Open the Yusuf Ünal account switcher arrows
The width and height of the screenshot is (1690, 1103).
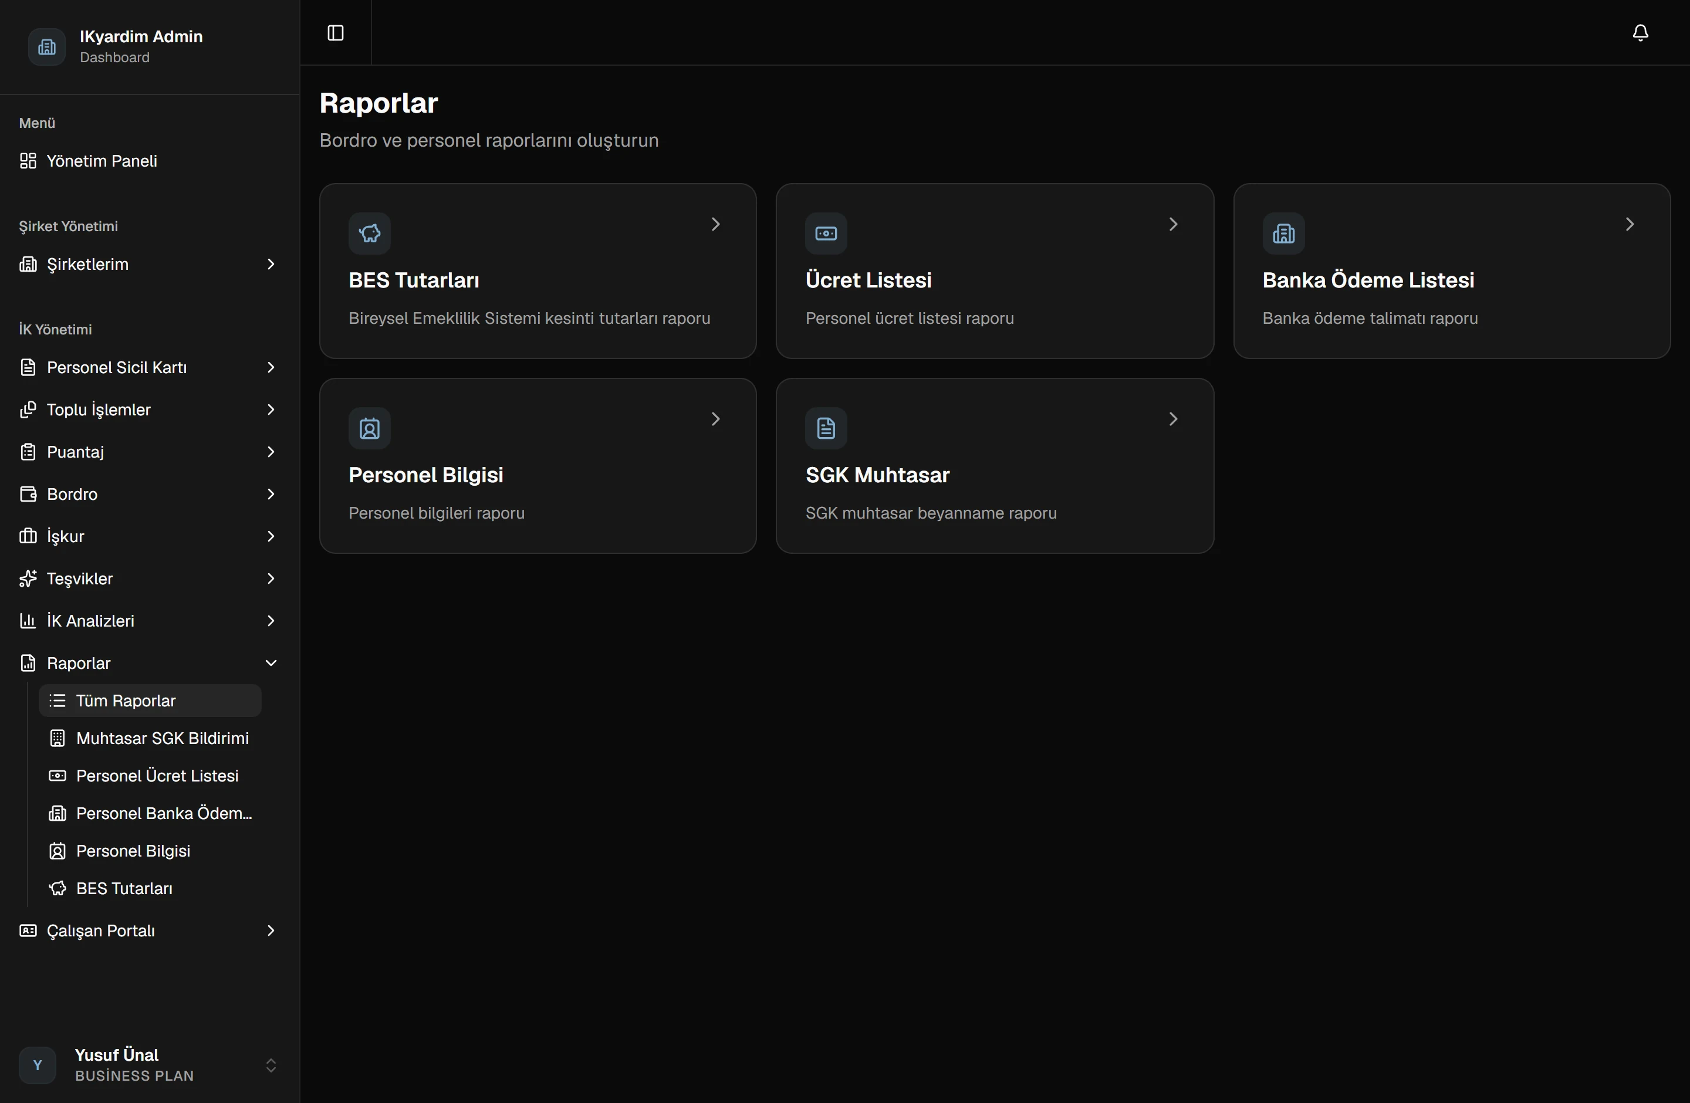pos(271,1065)
